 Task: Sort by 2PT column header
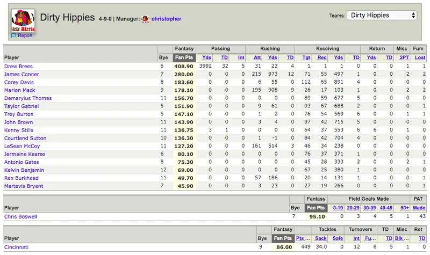(x=404, y=57)
